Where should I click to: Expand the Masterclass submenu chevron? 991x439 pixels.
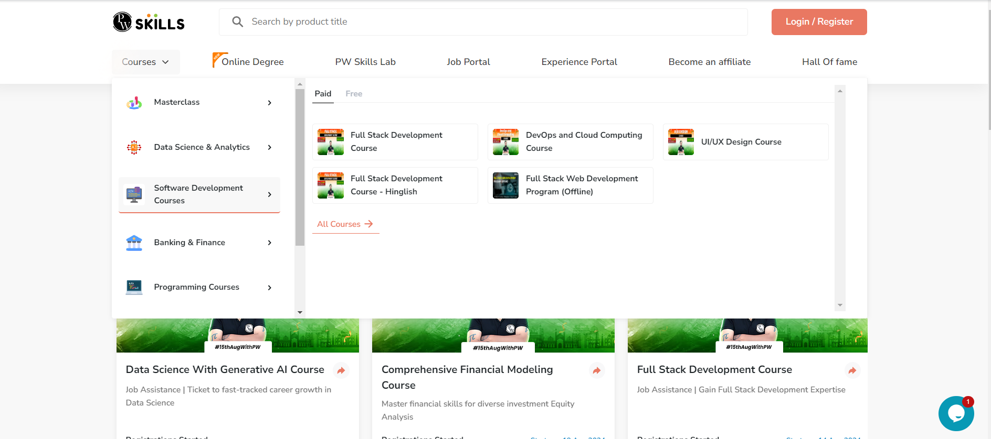coord(270,103)
